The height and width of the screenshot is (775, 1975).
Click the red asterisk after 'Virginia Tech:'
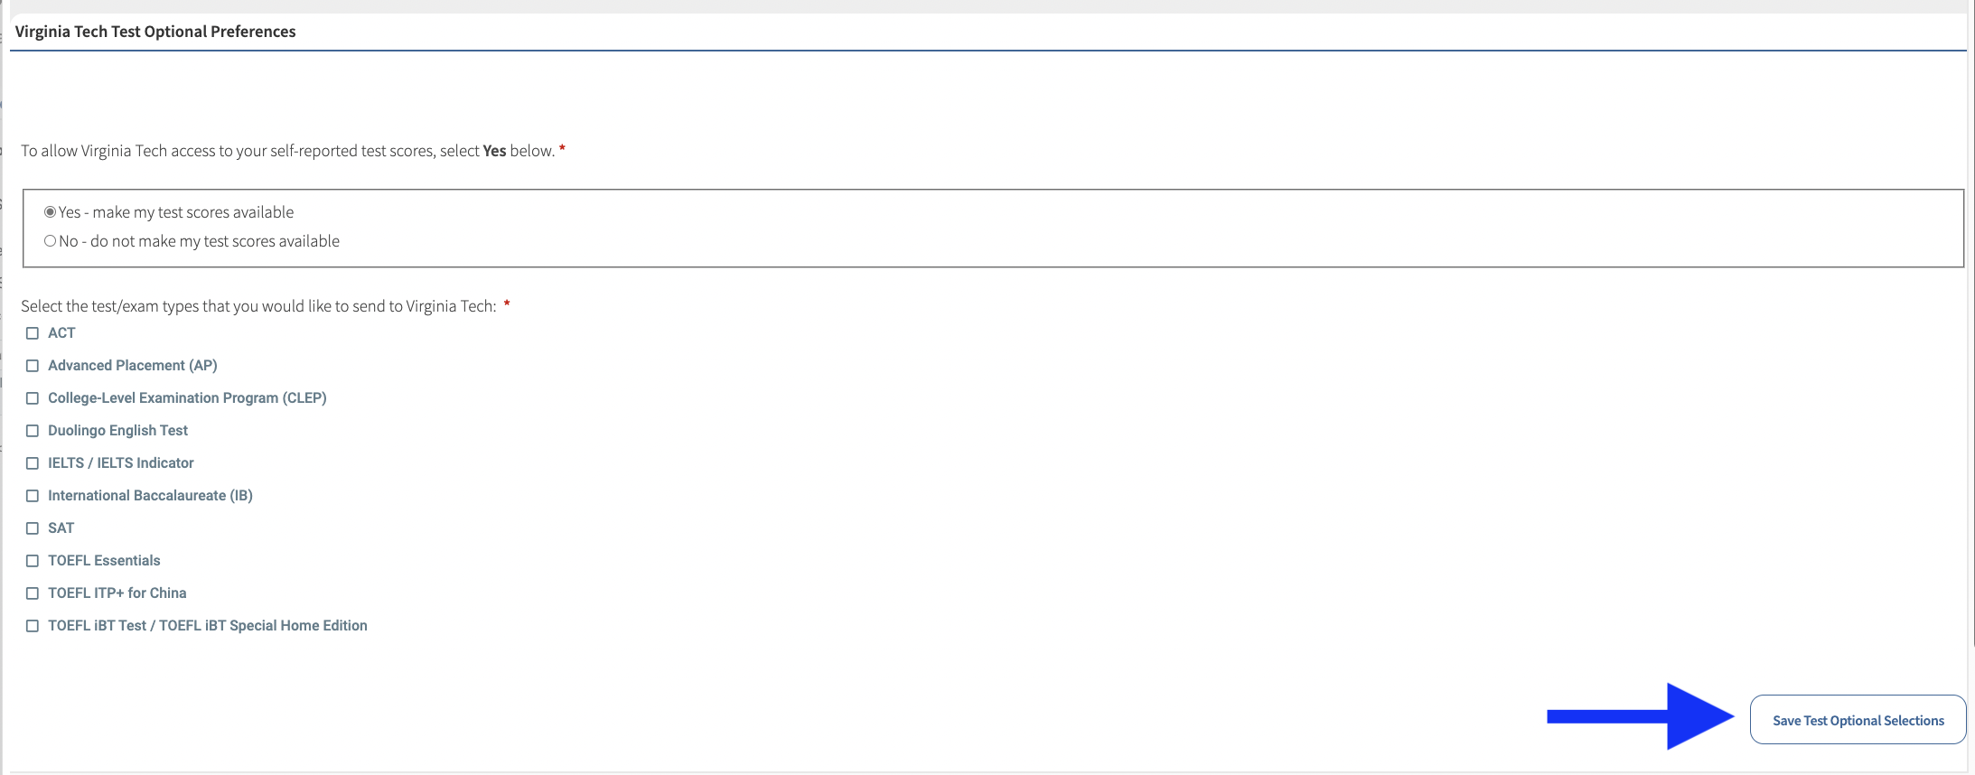507,304
